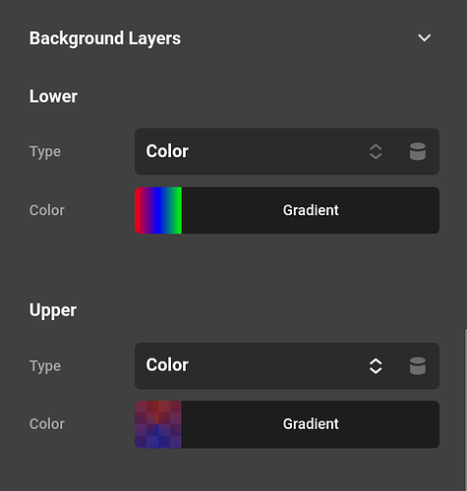Screen dimensions: 467x491
Task: Open the Upper layer Type dropdown showing Color
Action: click(x=287, y=366)
